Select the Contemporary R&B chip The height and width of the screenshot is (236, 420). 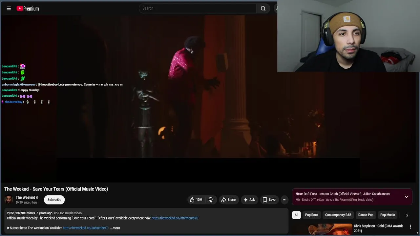coord(338,215)
